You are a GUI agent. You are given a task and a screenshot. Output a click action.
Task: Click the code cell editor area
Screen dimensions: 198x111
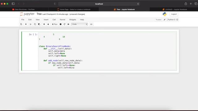(x=107, y=51)
